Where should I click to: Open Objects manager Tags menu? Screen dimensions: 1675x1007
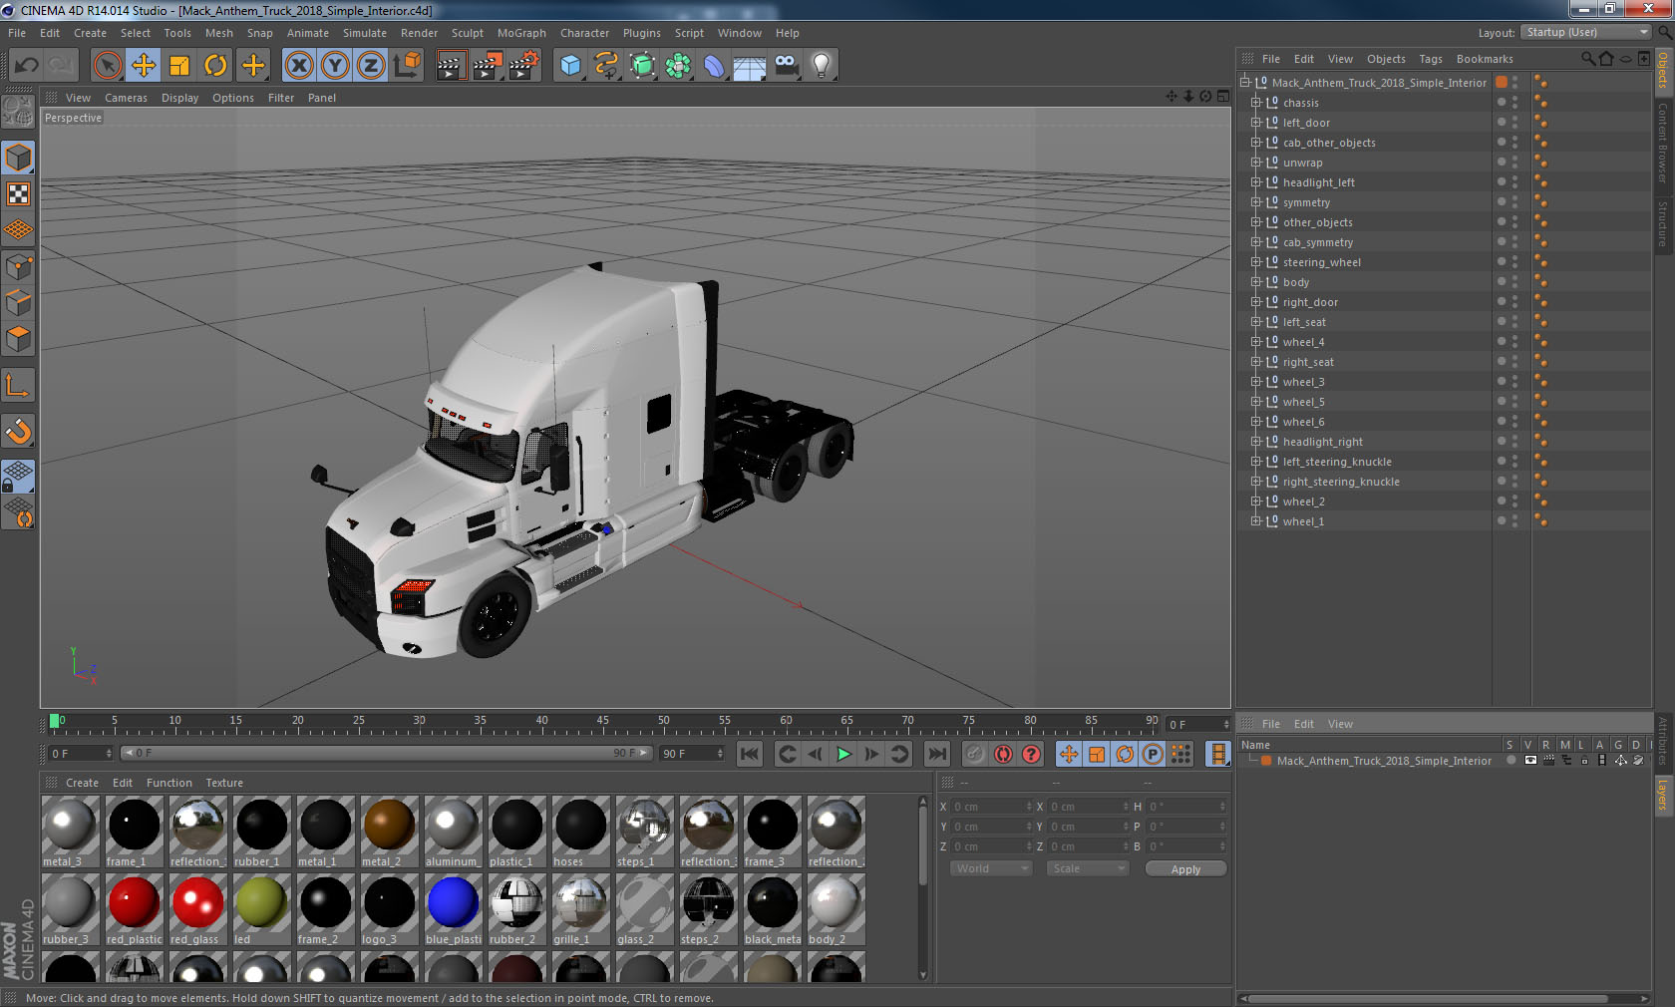(x=1431, y=59)
